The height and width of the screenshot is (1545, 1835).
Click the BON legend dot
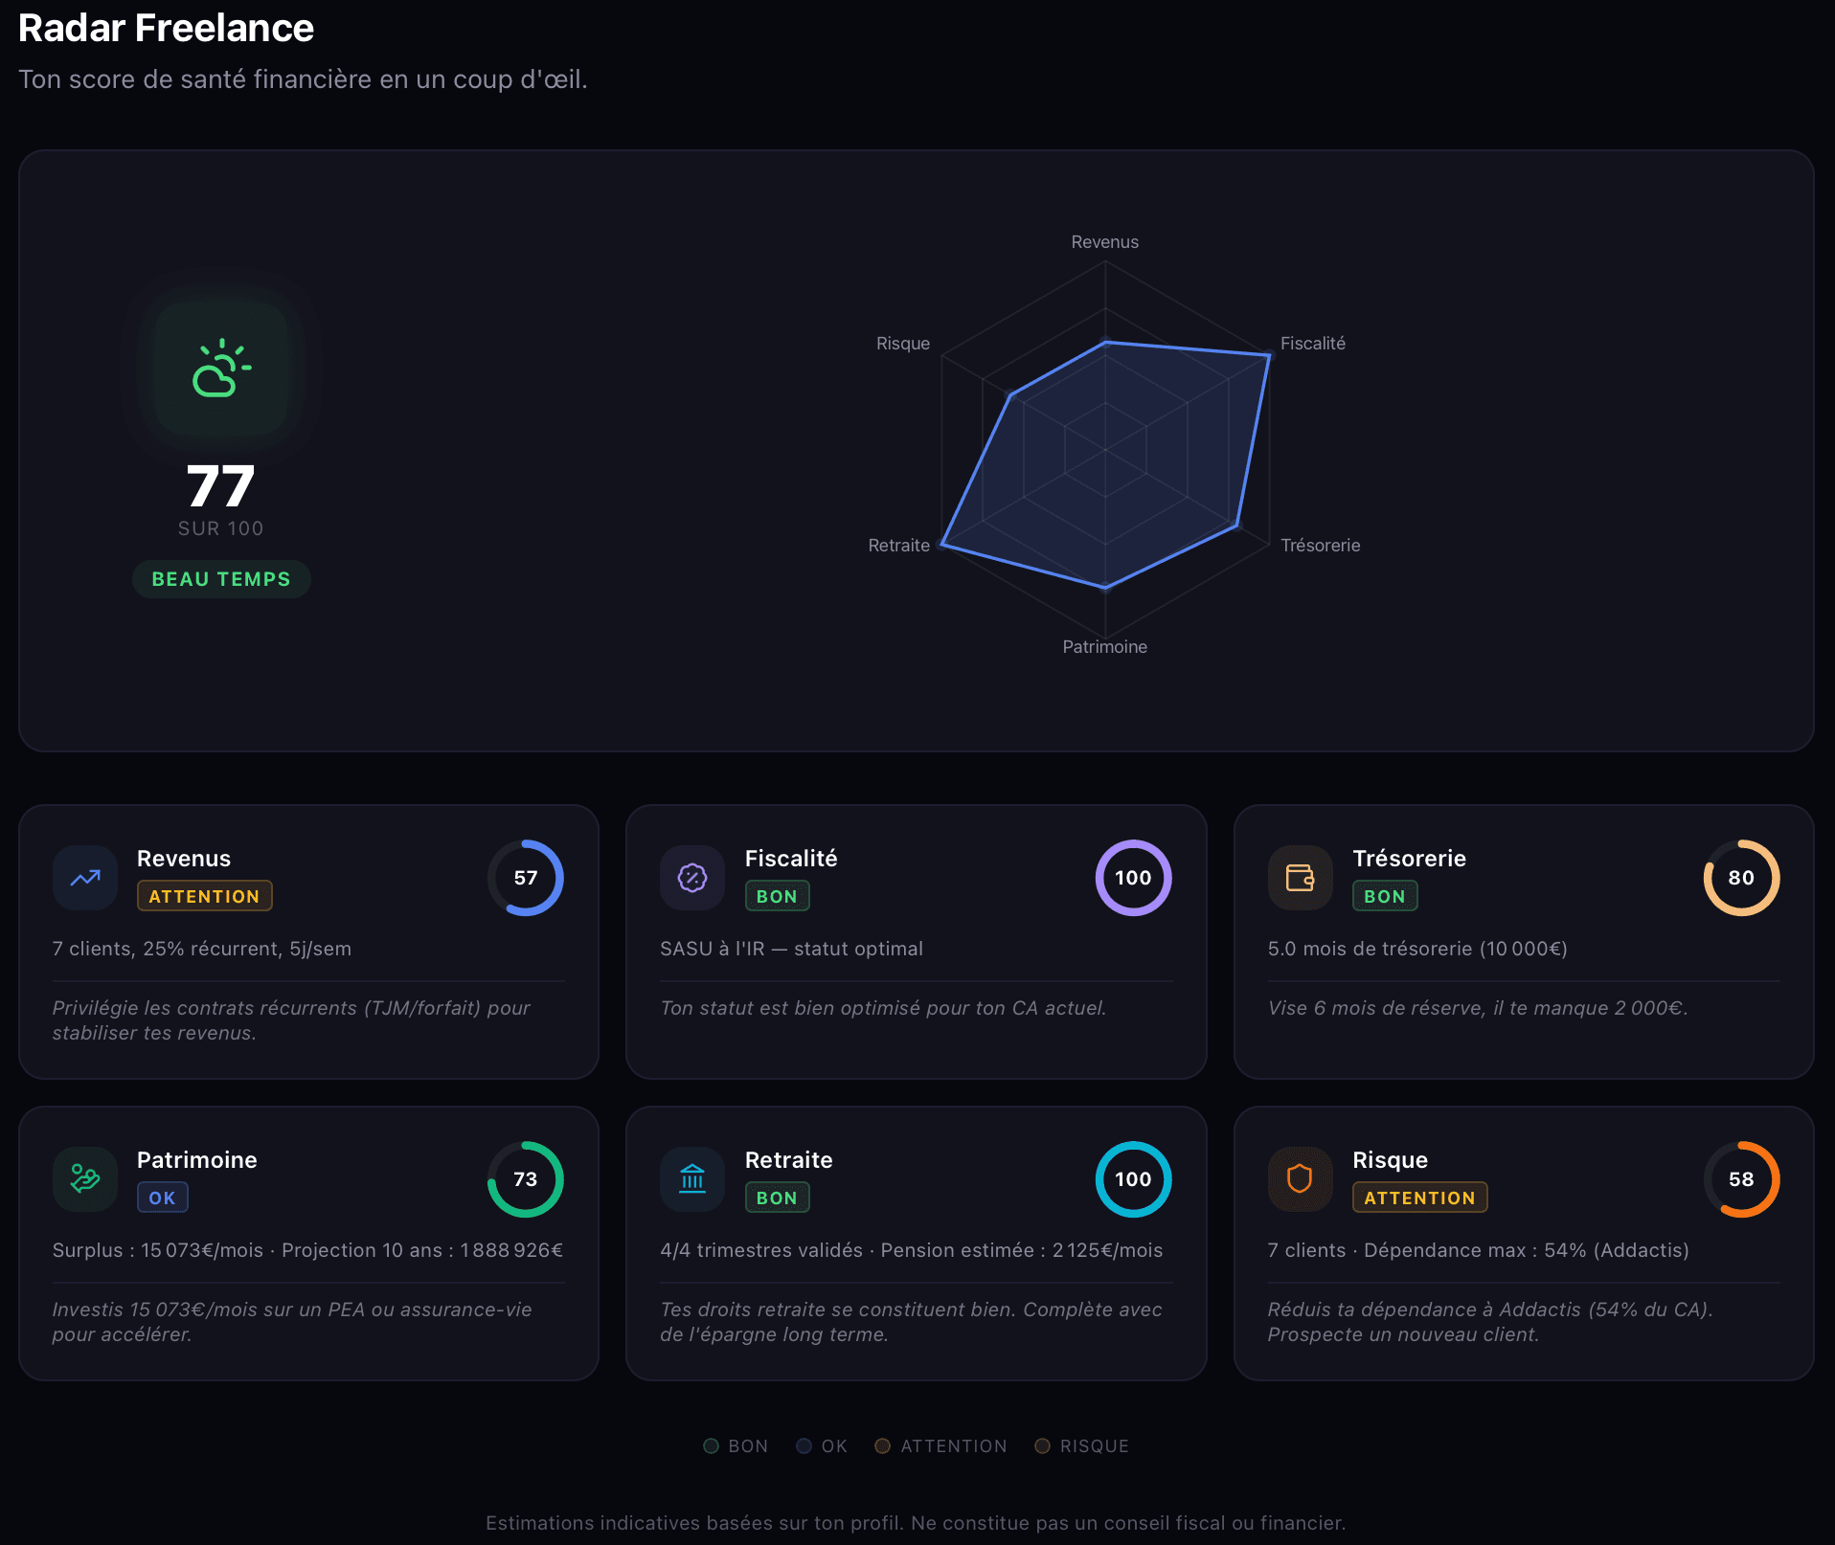(712, 1445)
